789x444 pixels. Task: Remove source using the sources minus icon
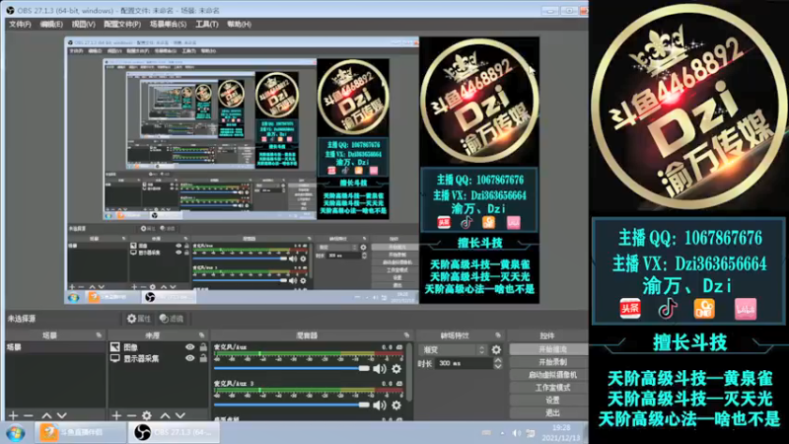(131, 415)
